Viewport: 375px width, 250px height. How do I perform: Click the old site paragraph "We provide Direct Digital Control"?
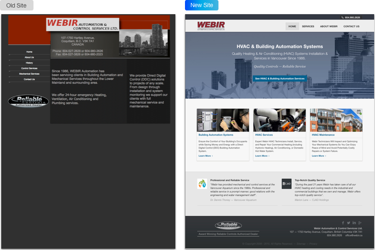[149, 91]
